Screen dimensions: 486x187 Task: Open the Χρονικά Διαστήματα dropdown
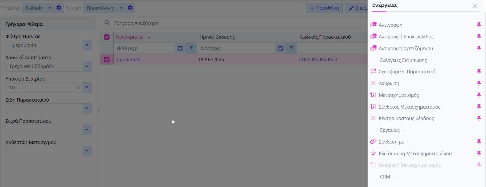[87, 66]
